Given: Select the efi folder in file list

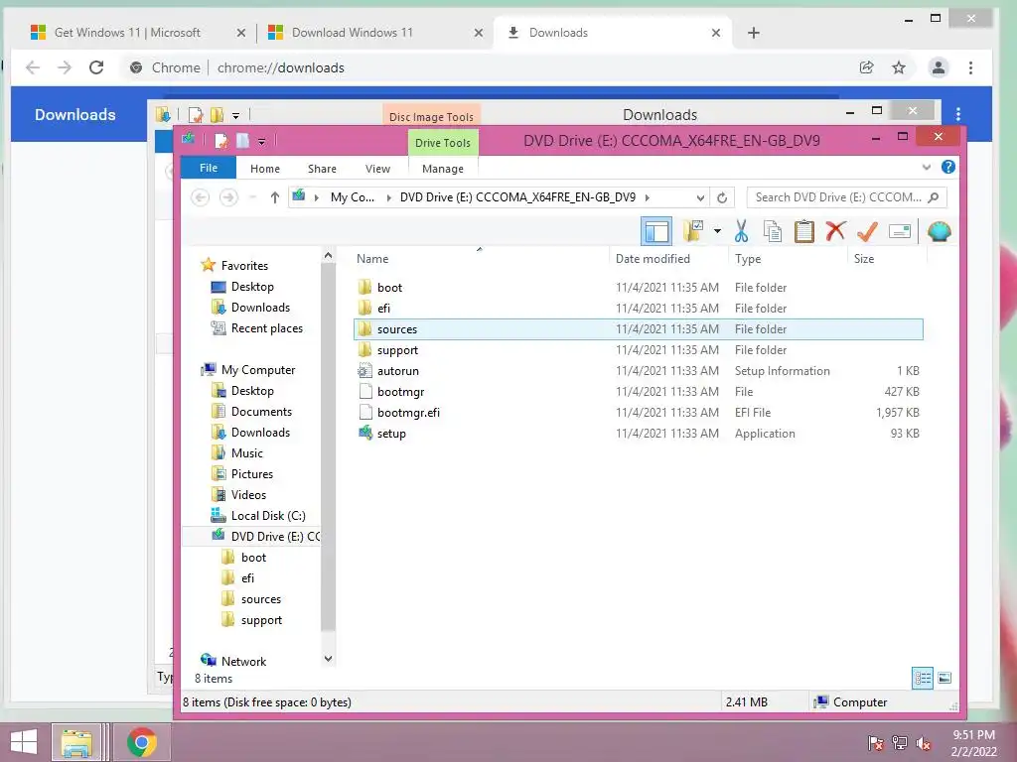Looking at the screenshot, I should point(383,309).
